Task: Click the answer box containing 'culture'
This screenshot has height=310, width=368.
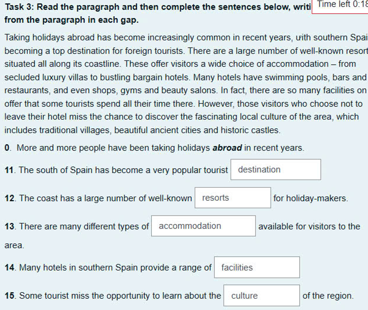Action: [x=261, y=295]
